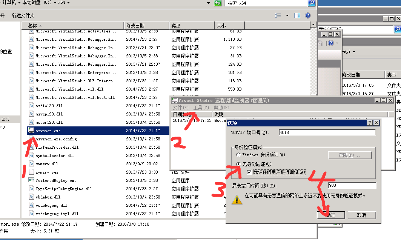401x240 pixels.
Task: Open dropdown arrow after 本地磁盘 (C:) breadcrumb
Action: (55, 3)
